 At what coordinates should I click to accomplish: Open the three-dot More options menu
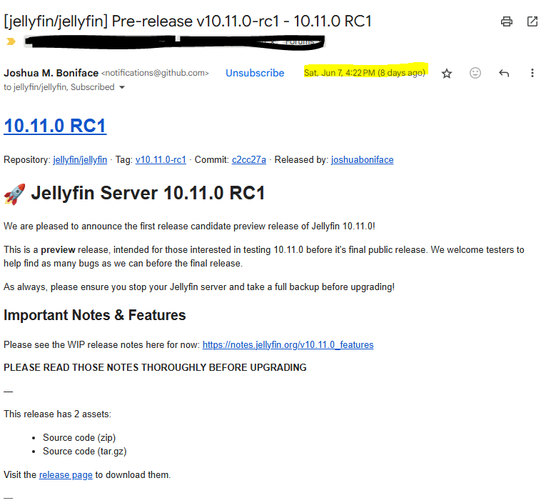point(532,73)
